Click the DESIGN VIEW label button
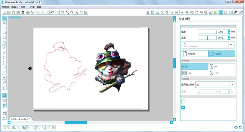The height and width of the screenshot is (132, 245). [x=15, y=17]
